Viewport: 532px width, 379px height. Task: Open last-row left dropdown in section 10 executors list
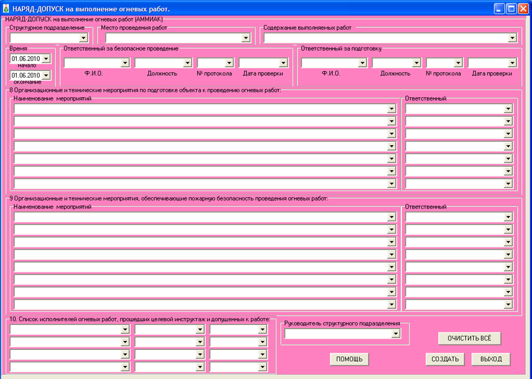click(125, 367)
